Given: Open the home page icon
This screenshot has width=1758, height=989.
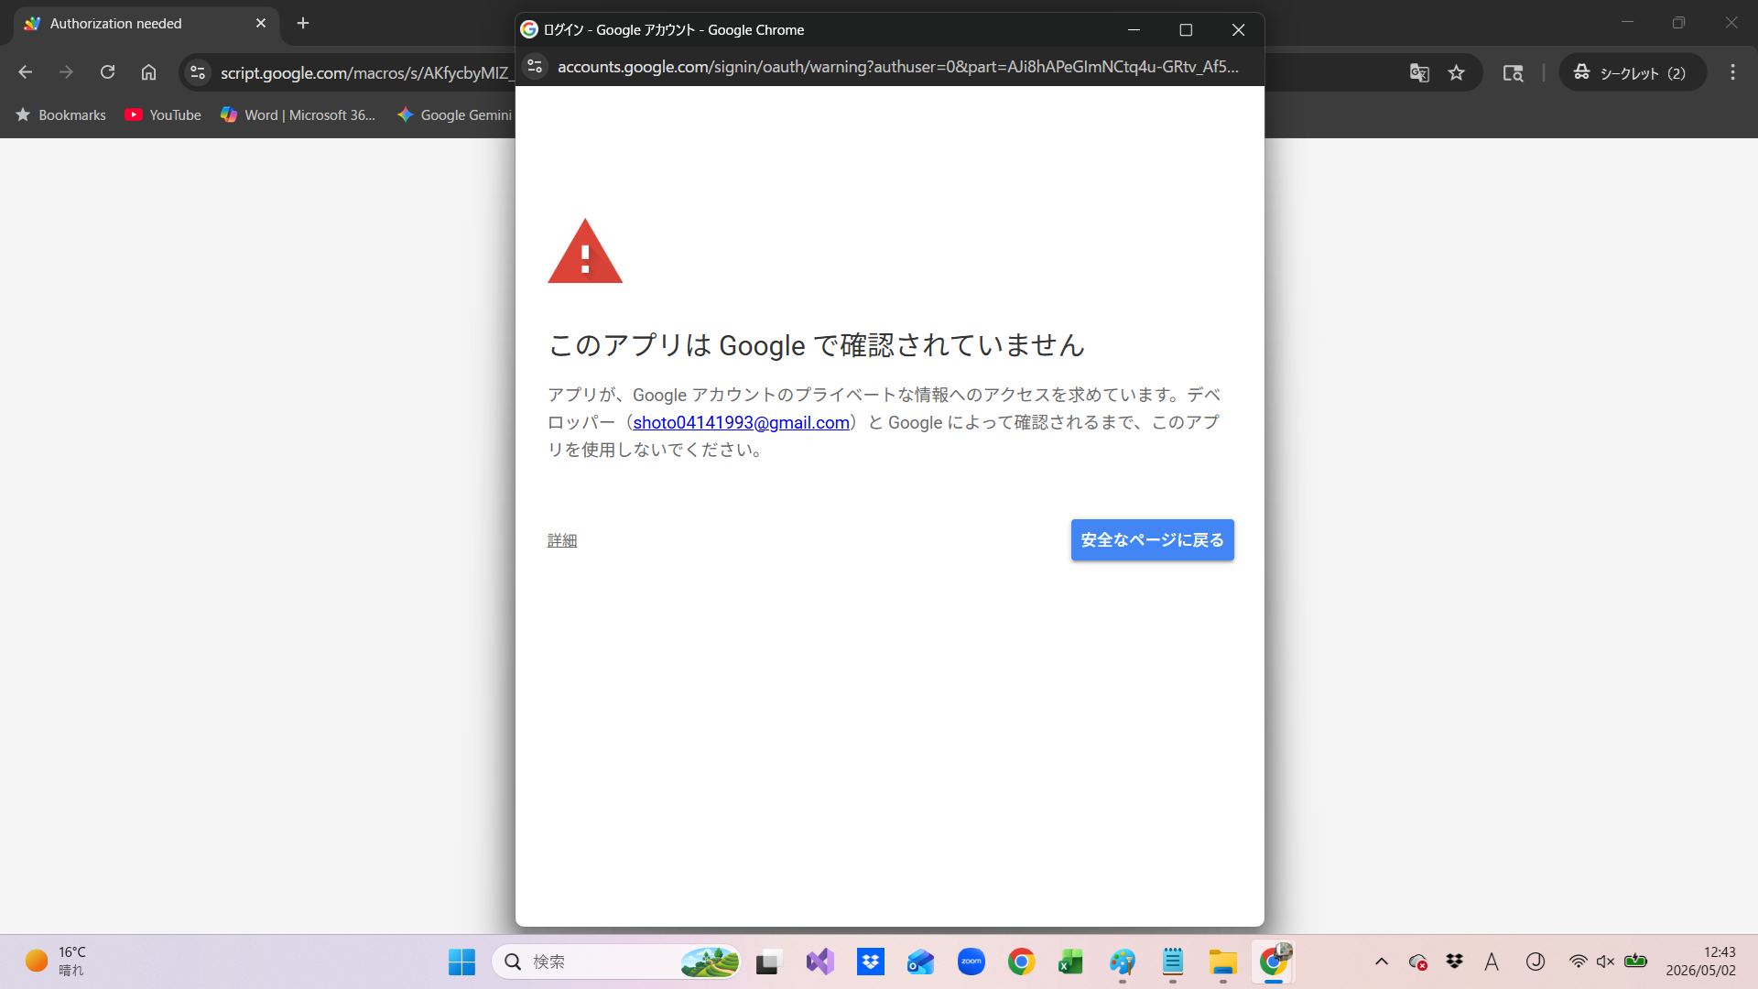Looking at the screenshot, I should pyautogui.click(x=148, y=72).
